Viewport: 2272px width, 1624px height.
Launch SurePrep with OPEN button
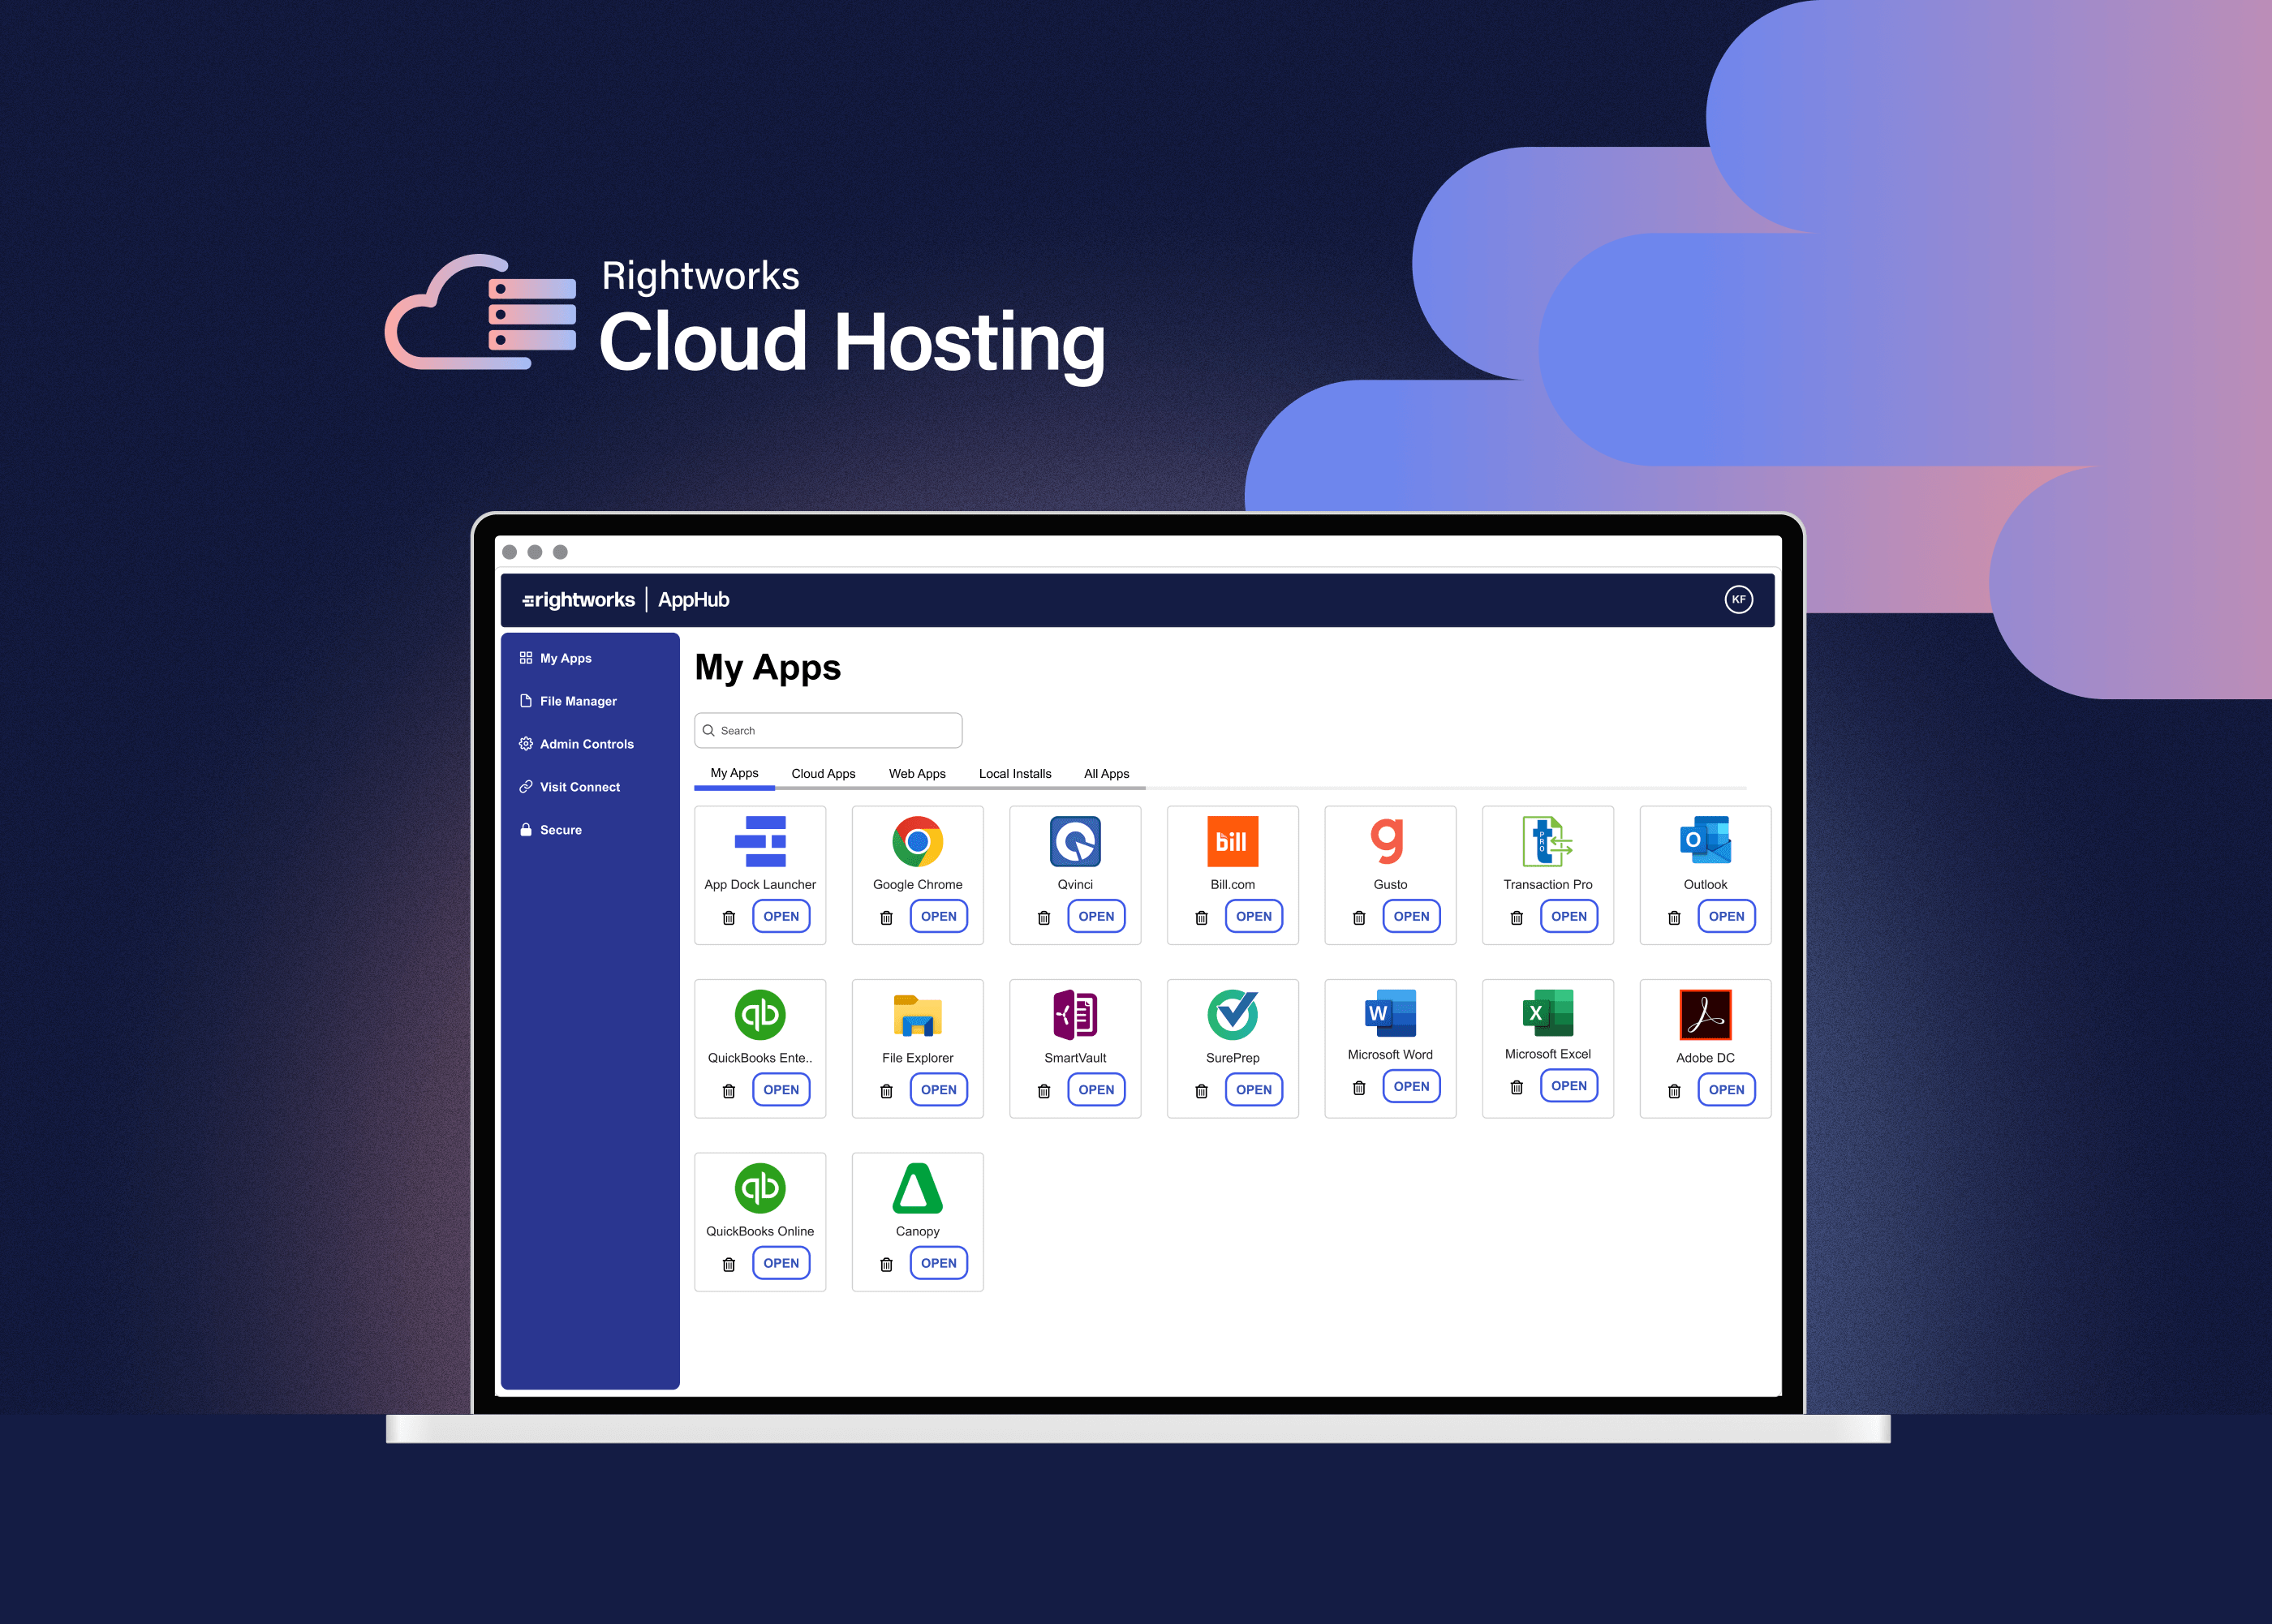[1253, 1090]
